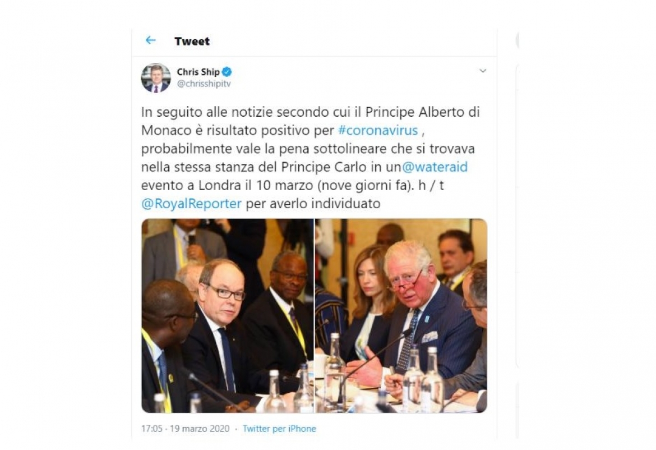The height and width of the screenshot is (450, 656).
Task: Select the Chris Ship display name
Action: 198,72
